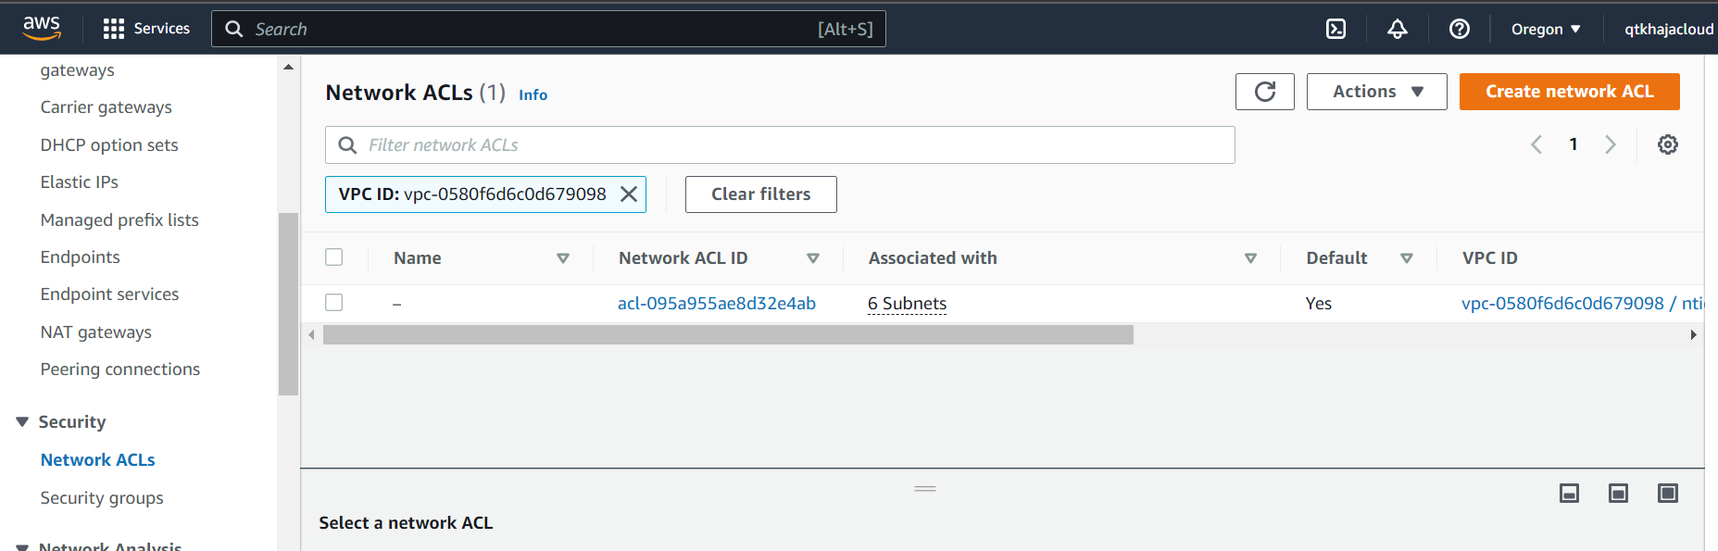The height and width of the screenshot is (551, 1718).
Task: Maximize the details panel to full size
Action: 1667,494
